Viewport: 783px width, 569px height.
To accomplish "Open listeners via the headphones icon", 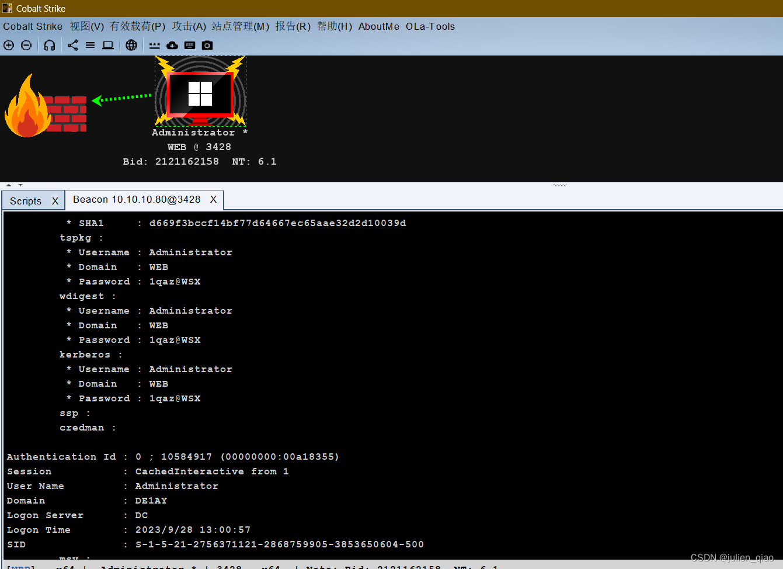I will (x=50, y=45).
